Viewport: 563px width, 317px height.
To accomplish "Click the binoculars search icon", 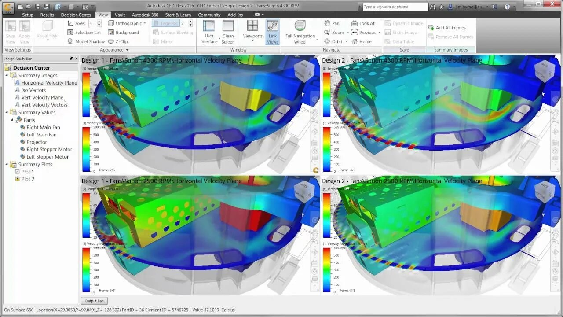I will [434, 7].
